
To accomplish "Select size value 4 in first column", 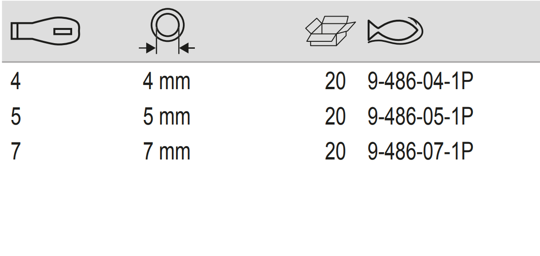I will (16, 82).
